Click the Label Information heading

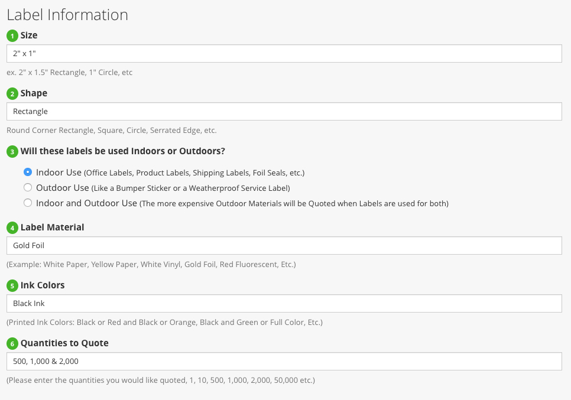[67, 15]
